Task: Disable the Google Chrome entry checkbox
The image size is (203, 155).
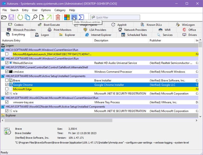Action: point(7,85)
